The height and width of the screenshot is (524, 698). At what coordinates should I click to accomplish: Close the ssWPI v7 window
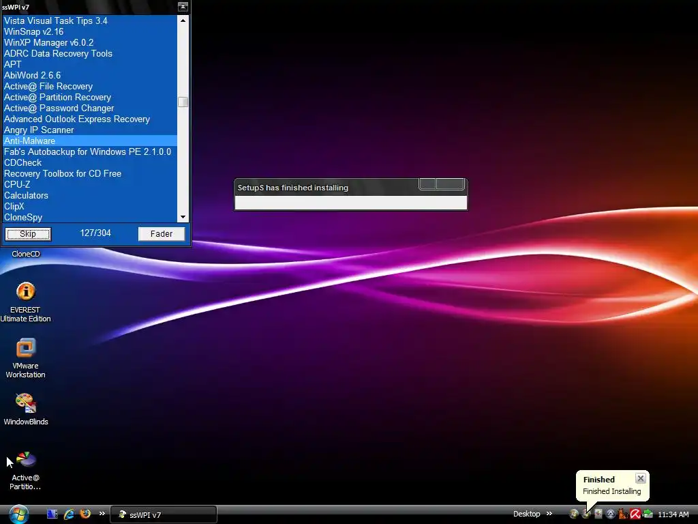tap(183, 7)
